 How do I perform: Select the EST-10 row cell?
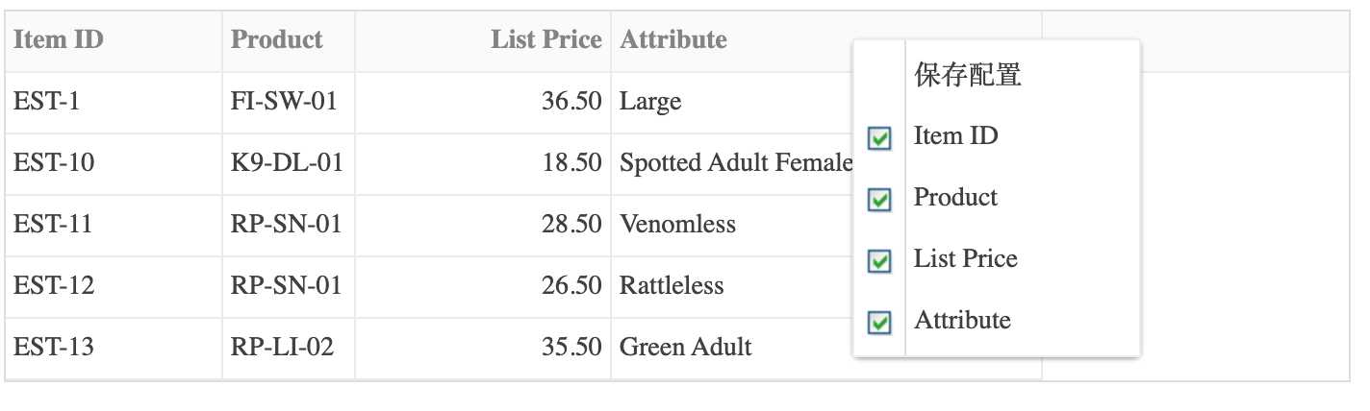coord(114,163)
